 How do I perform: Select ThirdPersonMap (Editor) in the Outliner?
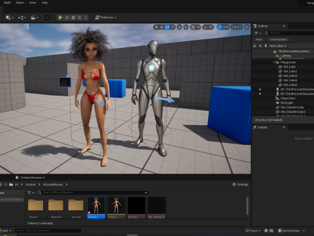pos(294,51)
